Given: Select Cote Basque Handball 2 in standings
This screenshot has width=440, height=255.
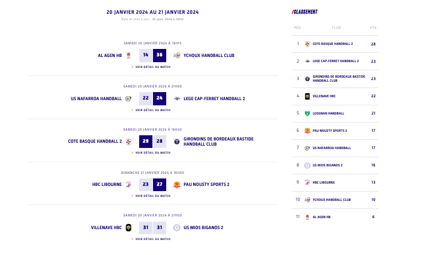Looking at the screenshot, I should [332, 44].
